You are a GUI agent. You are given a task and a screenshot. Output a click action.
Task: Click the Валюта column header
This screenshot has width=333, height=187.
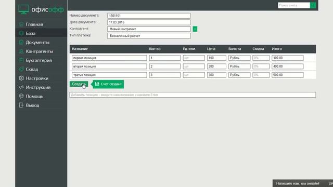[x=235, y=49]
